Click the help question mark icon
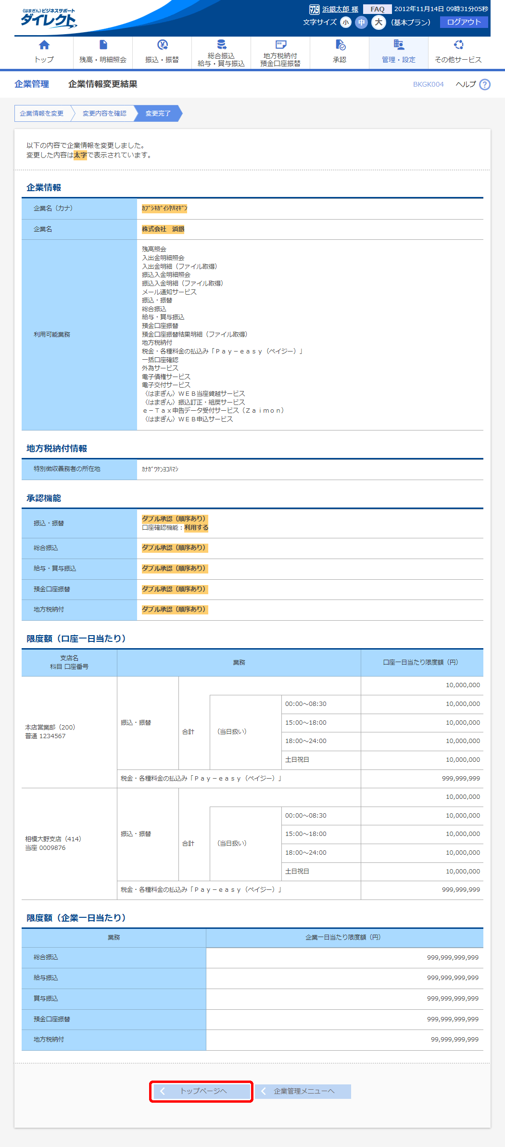The image size is (505, 1147). click(485, 85)
